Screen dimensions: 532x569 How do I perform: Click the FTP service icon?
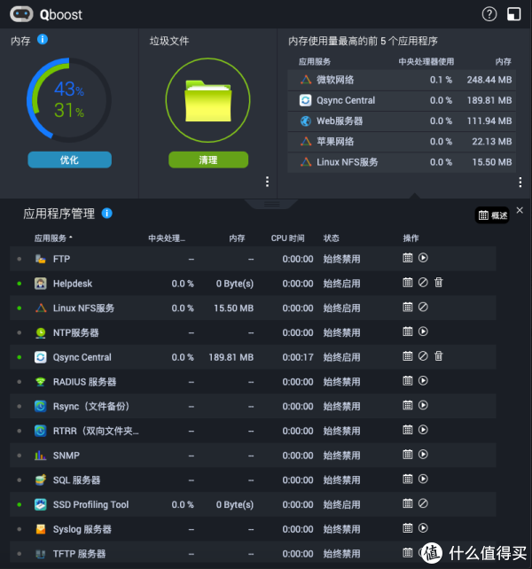tap(40, 259)
